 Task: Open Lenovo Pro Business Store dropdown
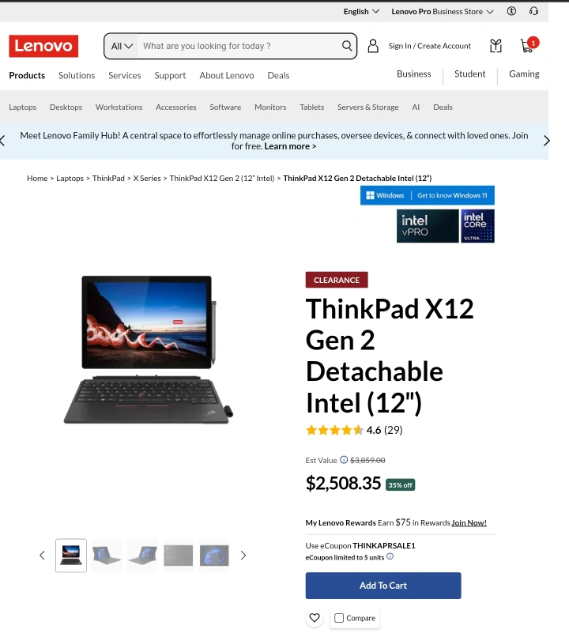[443, 11]
